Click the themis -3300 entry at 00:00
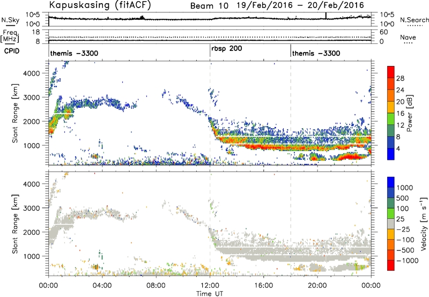Screen dimensions: 429x297 74,53
